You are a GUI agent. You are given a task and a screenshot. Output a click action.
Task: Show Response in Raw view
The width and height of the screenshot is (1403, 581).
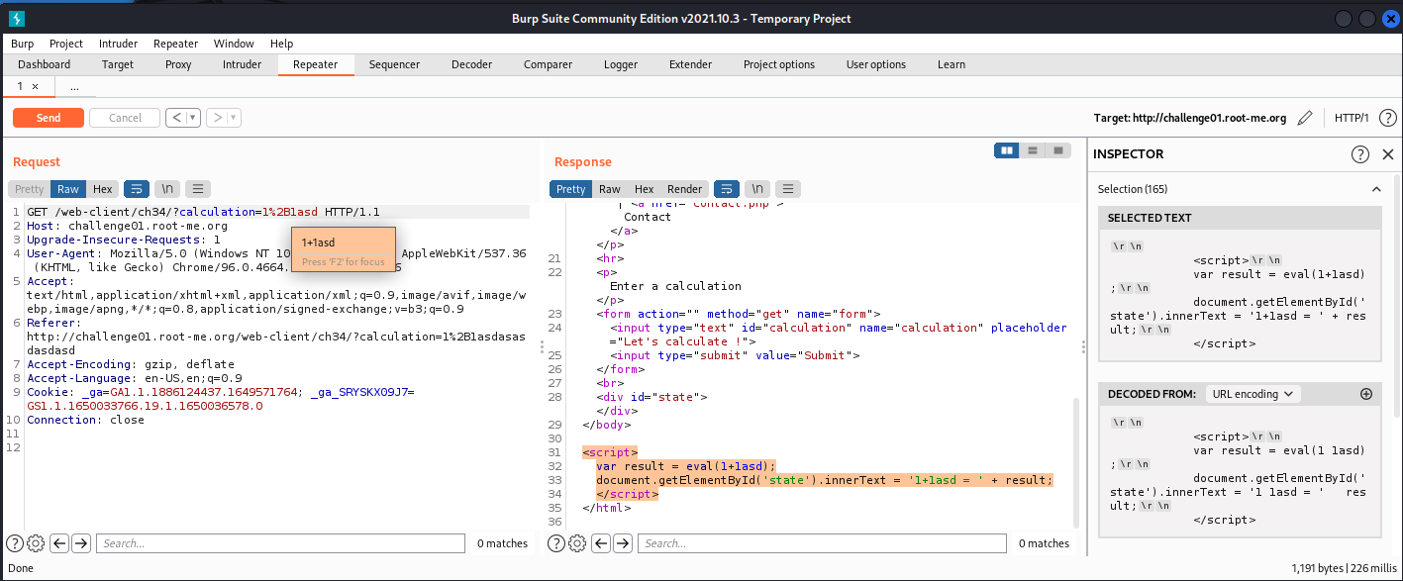coord(610,189)
